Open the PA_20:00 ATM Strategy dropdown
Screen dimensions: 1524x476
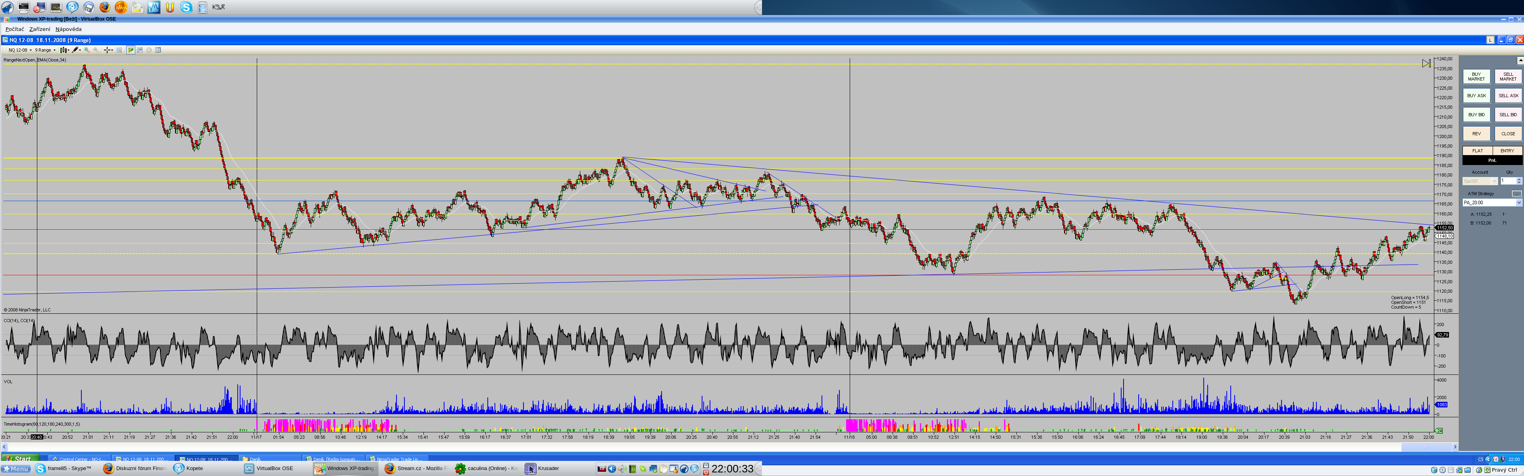pyautogui.click(x=1518, y=203)
